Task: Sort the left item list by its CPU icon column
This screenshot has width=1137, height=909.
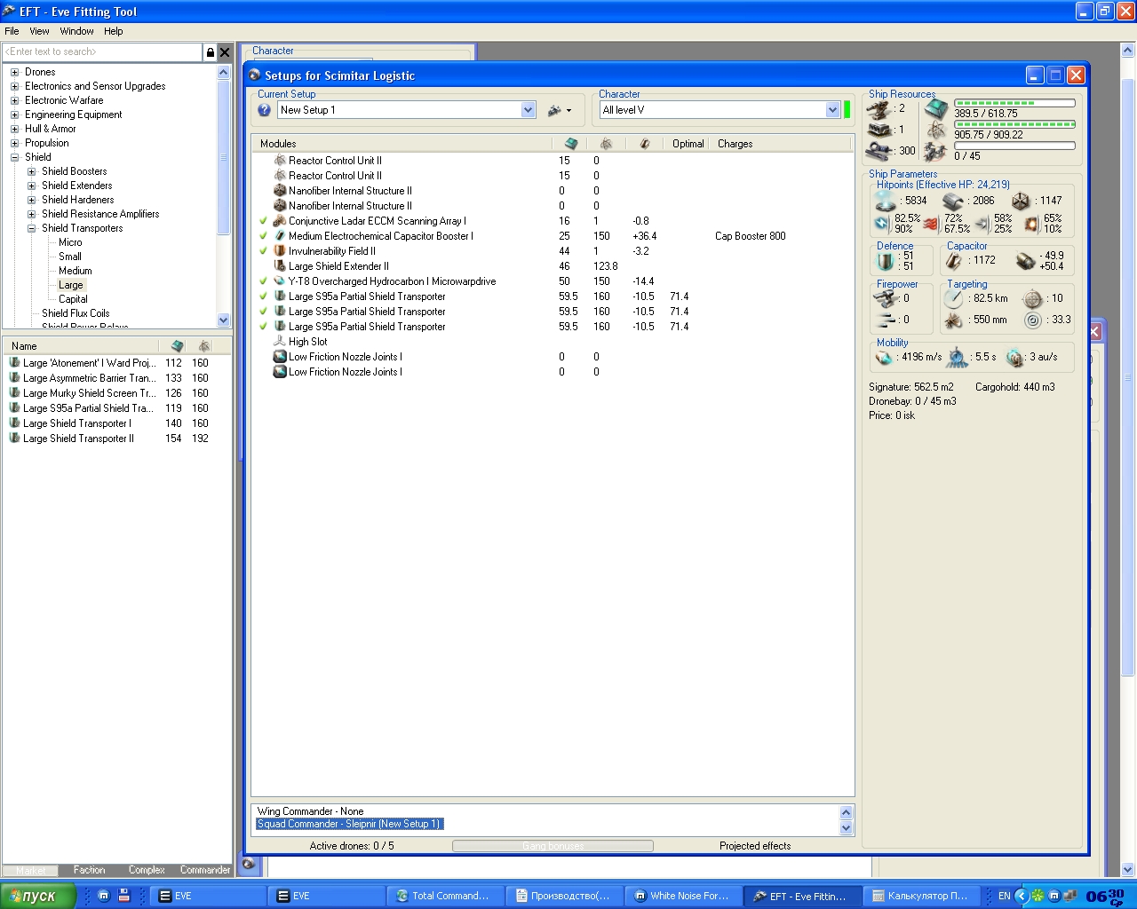Action: [177, 346]
